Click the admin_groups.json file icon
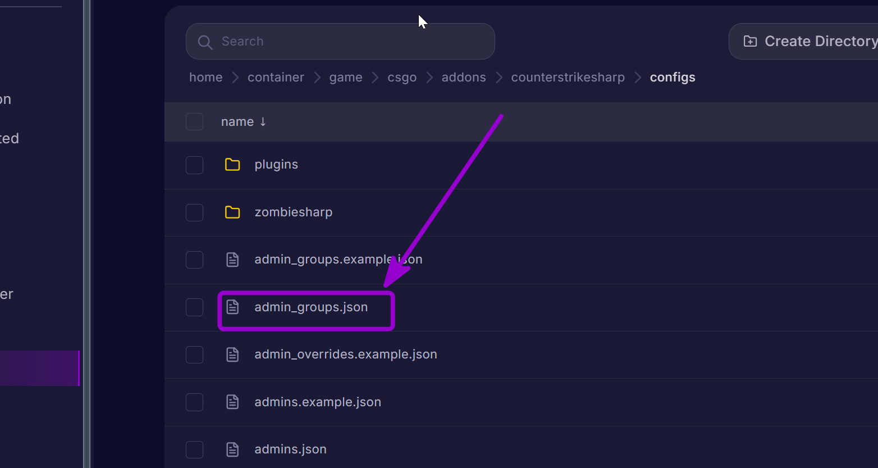Image resolution: width=878 pixels, height=468 pixels. tap(232, 307)
